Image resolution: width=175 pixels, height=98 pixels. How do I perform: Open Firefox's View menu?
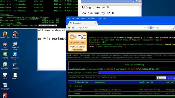point(78,19)
